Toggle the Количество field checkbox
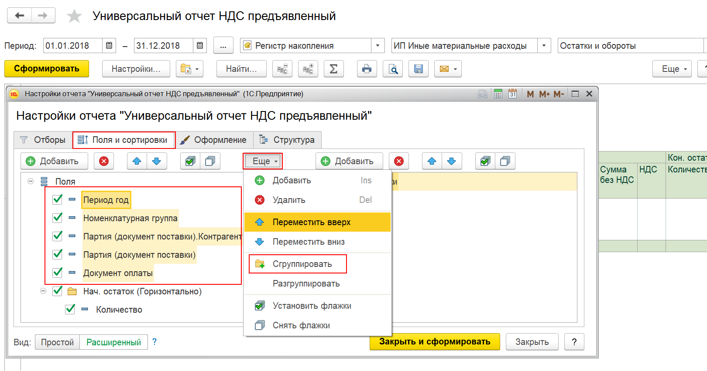This screenshot has width=707, height=371. tap(70, 309)
